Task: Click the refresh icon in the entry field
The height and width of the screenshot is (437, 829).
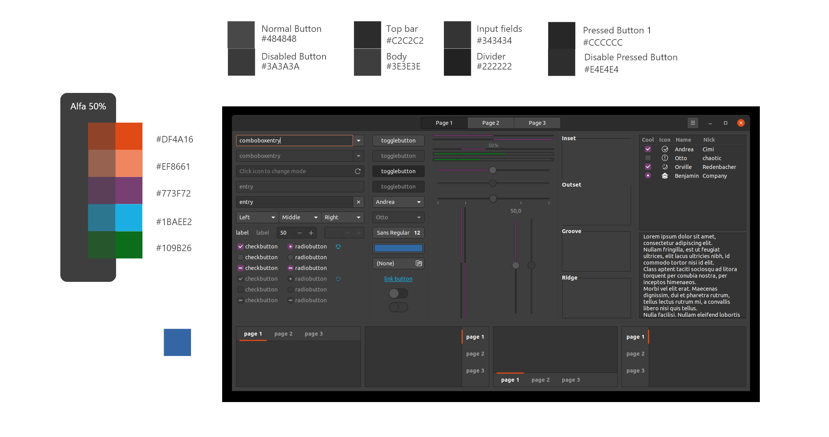Action: pyautogui.click(x=358, y=171)
